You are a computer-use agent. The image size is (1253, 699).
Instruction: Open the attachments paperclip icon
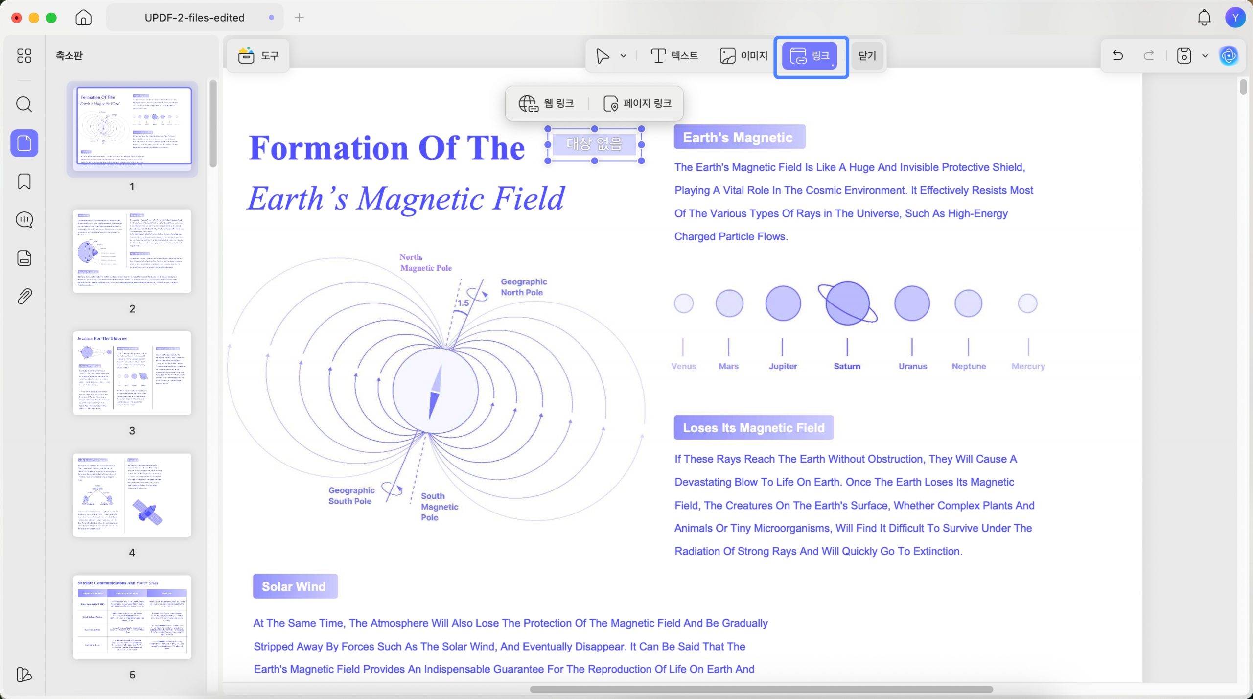pos(24,296)
